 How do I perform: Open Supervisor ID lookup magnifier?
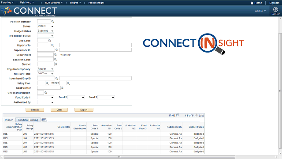57,50
